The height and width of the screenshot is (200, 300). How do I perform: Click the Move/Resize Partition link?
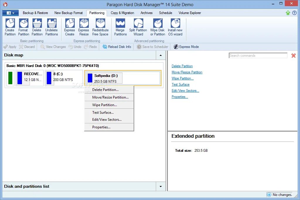(187, 72)
